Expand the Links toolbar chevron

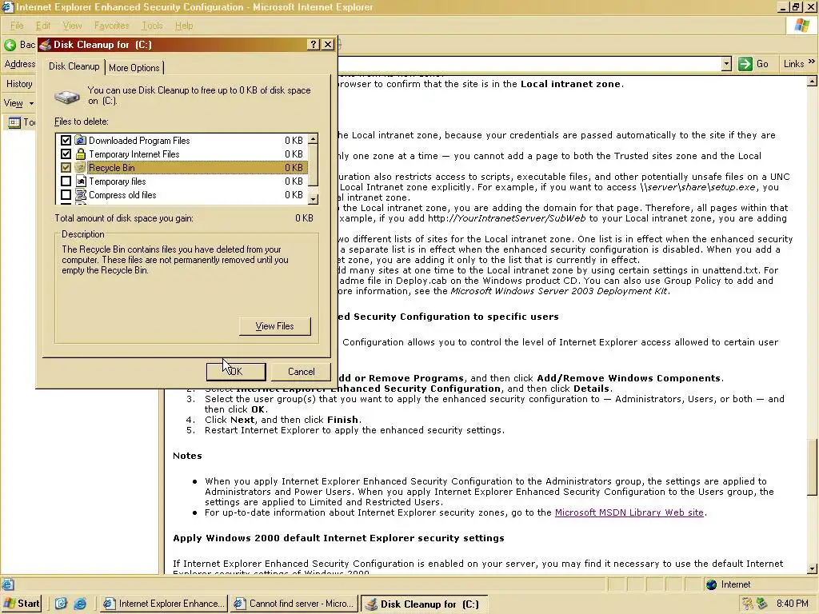point(811,62)
